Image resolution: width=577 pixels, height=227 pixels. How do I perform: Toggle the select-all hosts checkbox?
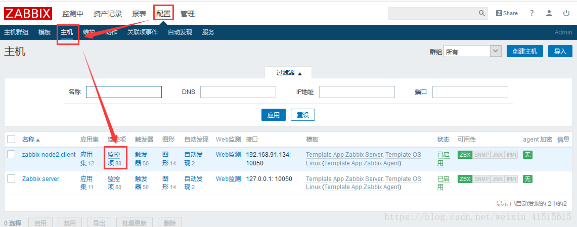coord(12,139)
